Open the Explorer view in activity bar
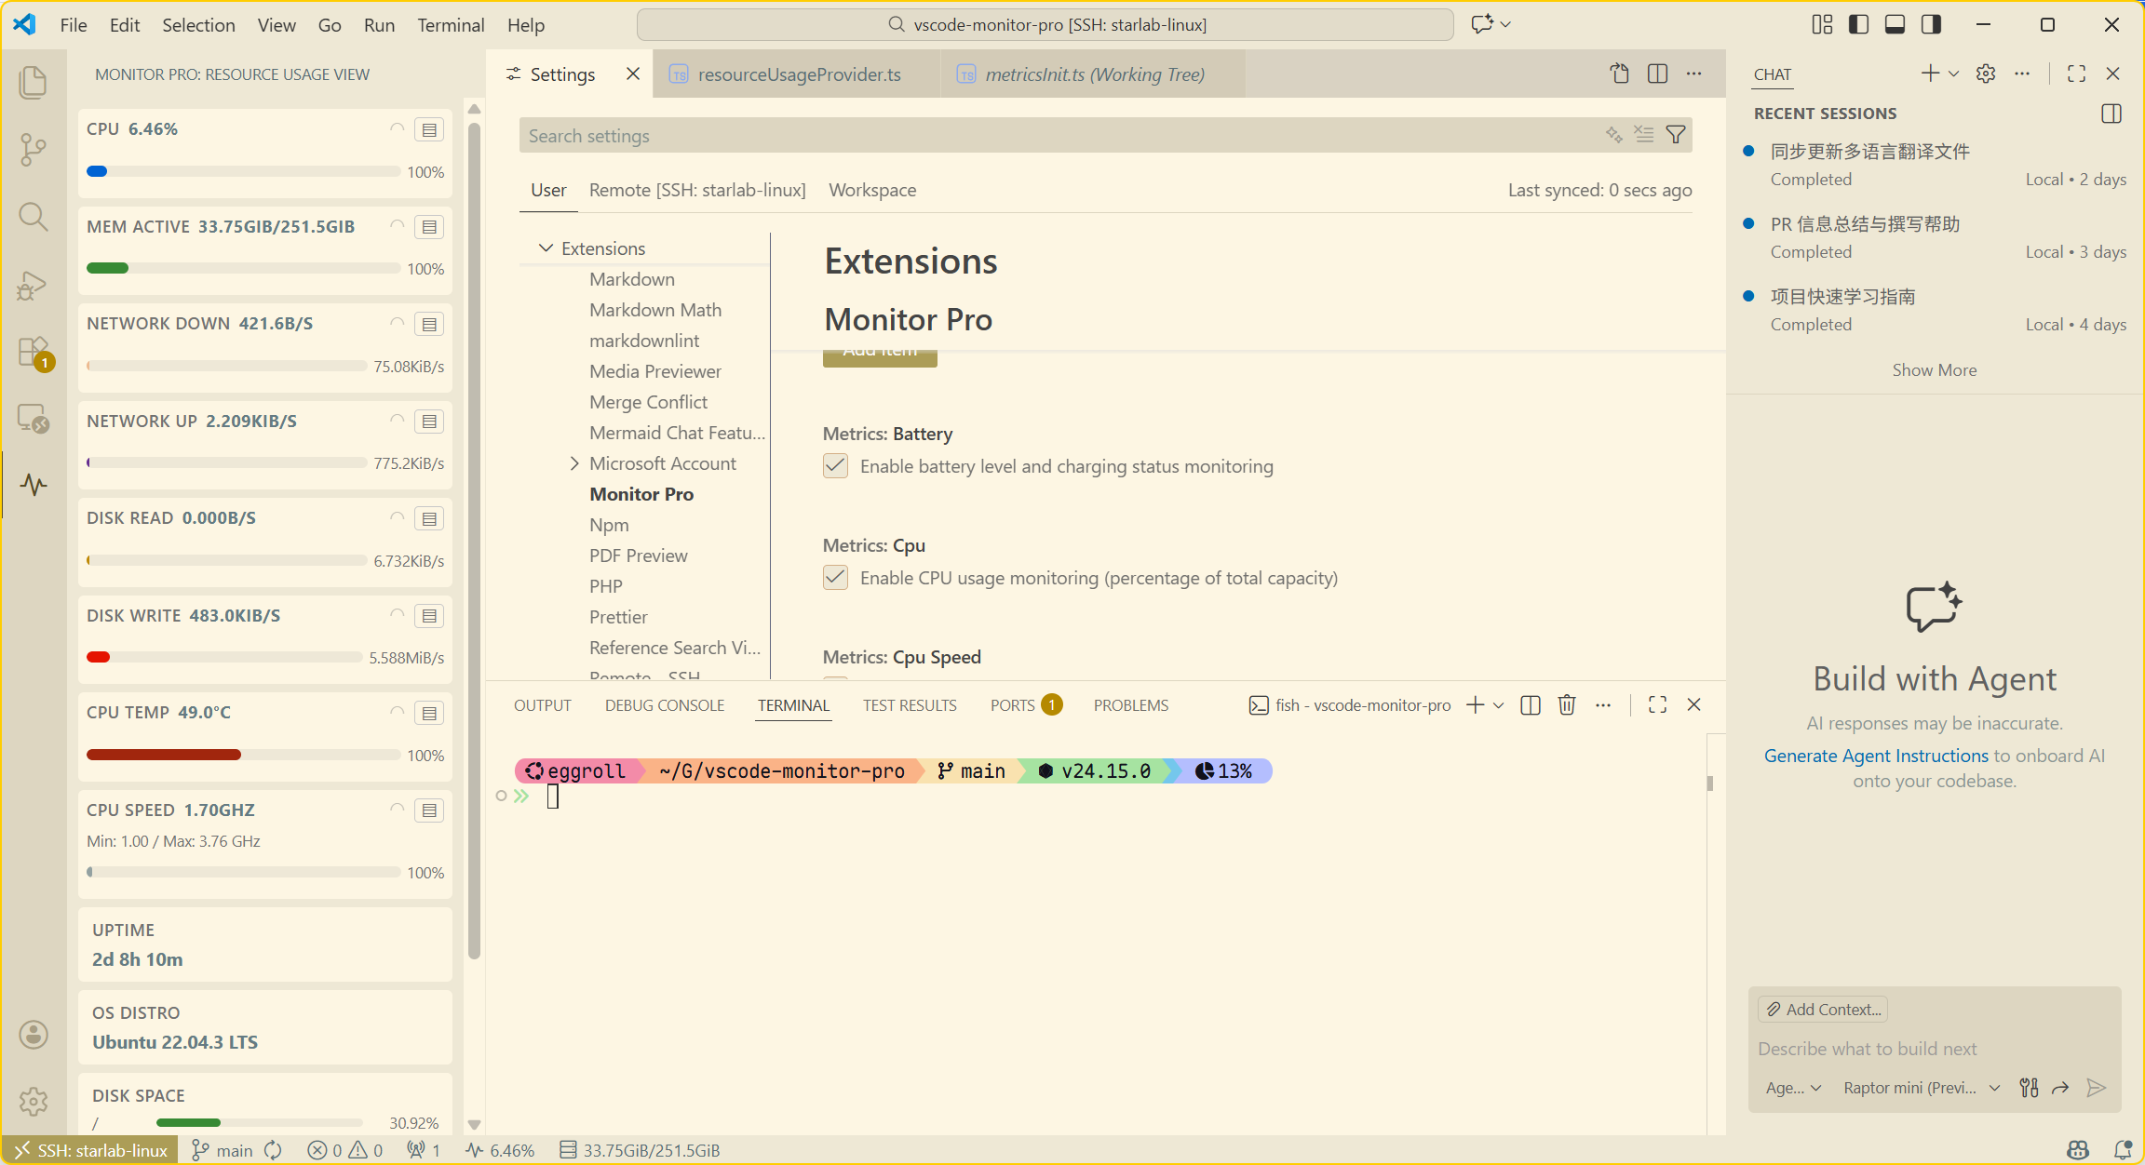The width and height of the screenshot is (2145, 1165). [x=34, y=82]
